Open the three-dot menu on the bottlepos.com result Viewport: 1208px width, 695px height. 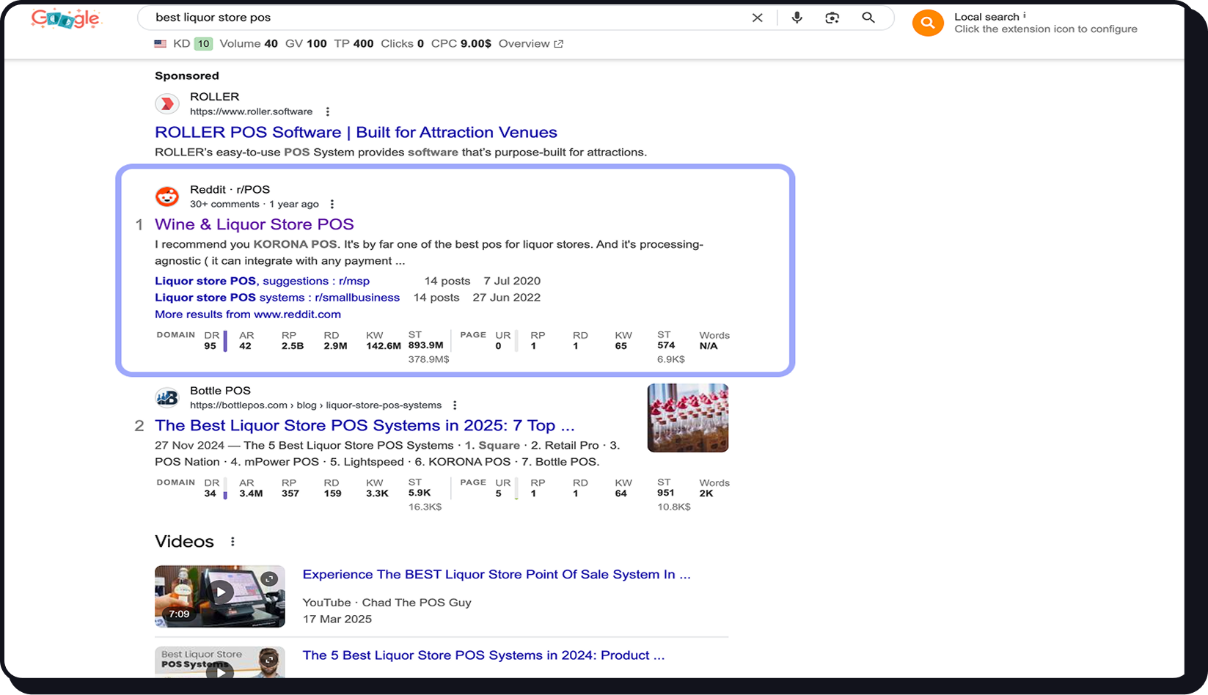455,405
